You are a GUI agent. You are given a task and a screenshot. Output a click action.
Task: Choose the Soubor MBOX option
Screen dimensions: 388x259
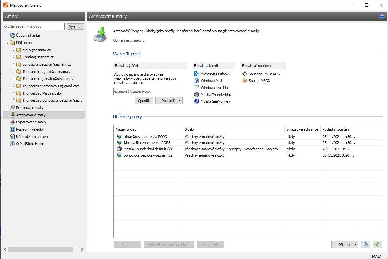[x=259, y=81]
